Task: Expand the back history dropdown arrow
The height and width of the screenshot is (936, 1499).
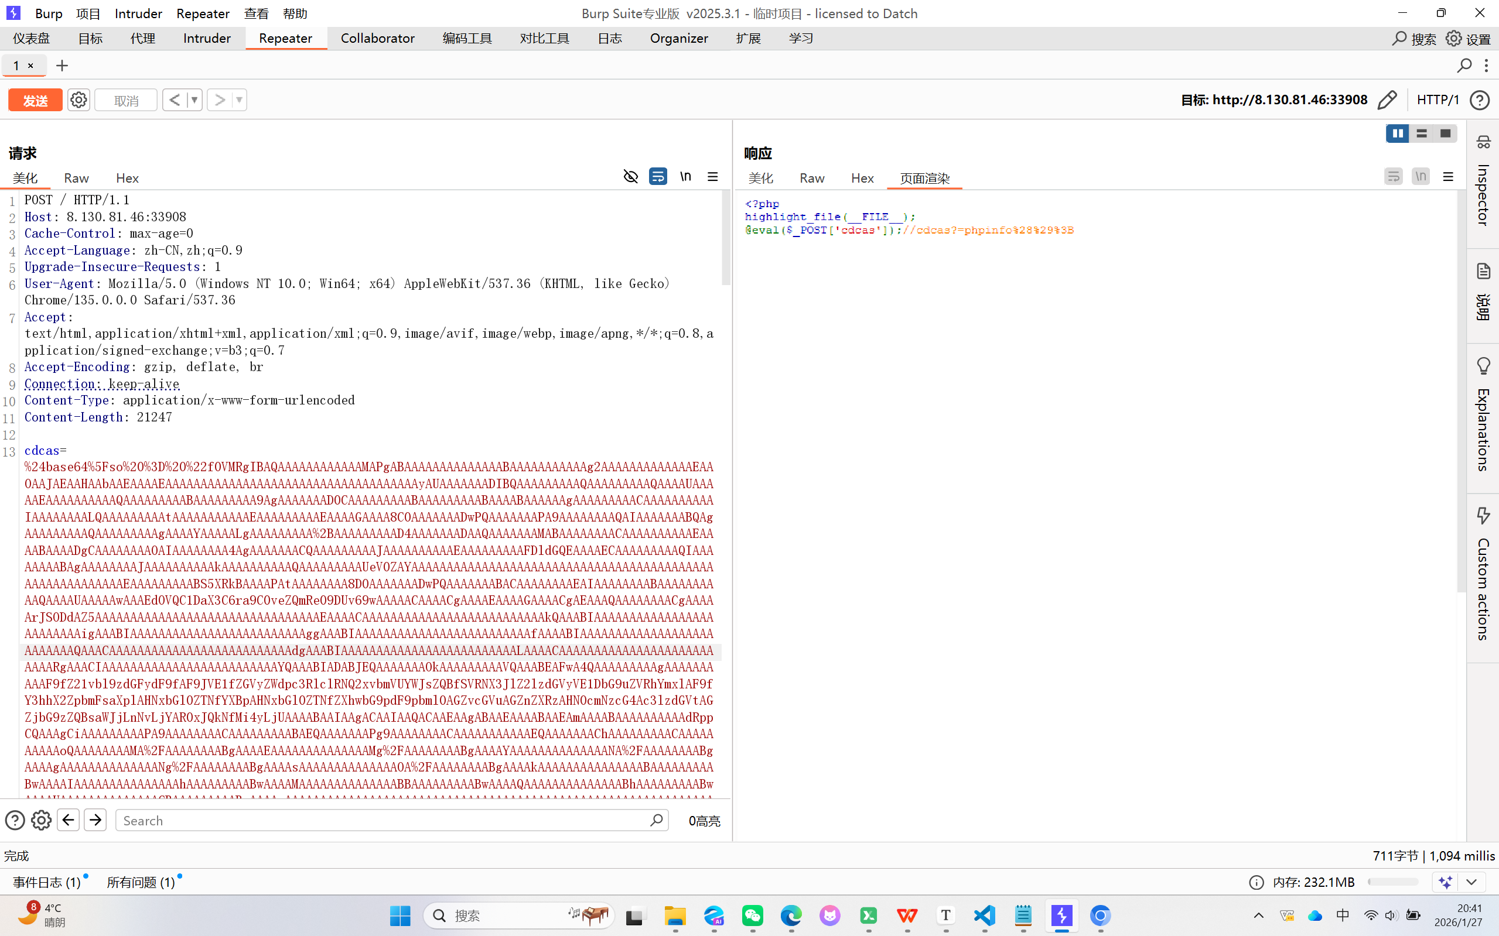Action: pos(194,100)
